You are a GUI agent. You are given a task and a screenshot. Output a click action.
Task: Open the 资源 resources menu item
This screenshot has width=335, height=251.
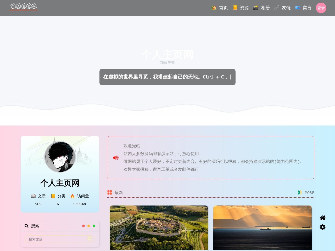click(241, 8)
